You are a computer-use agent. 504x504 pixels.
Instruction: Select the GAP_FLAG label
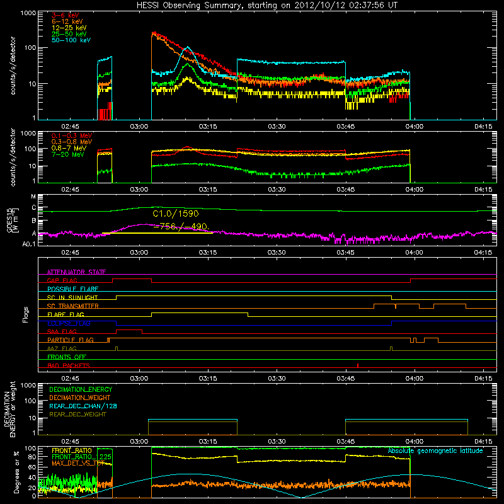pyautogui.click(x=62, y=280)
